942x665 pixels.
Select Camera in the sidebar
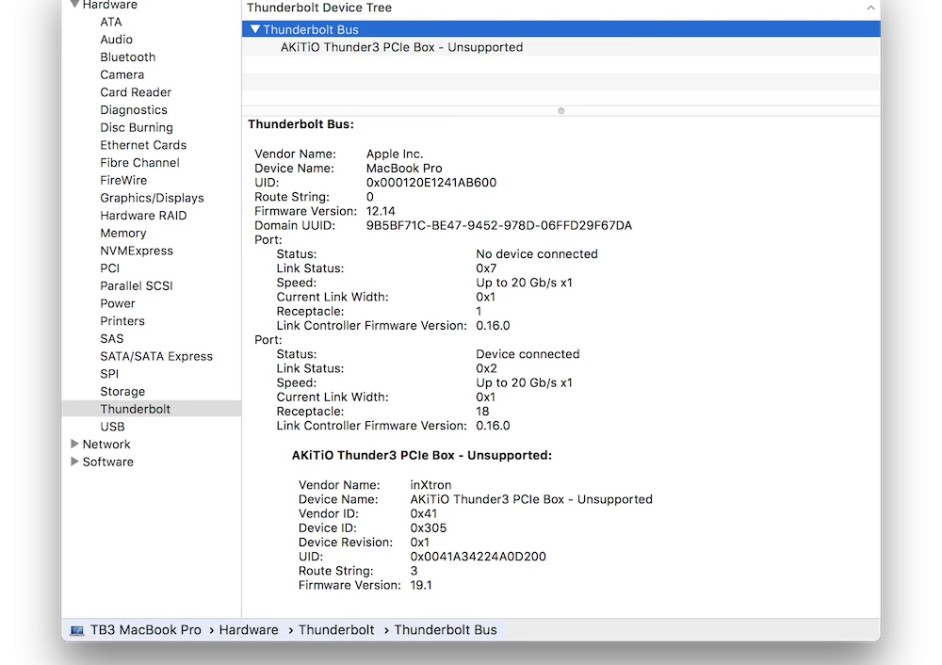click(122, 74)
